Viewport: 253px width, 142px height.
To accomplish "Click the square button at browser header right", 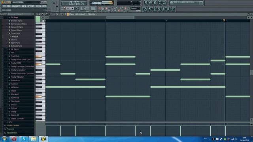I will coord(33,14).
